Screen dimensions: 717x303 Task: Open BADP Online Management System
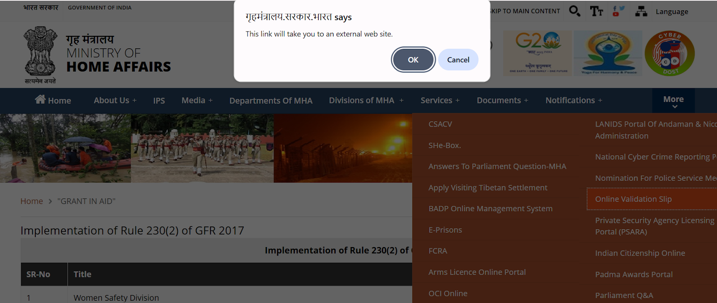[x=490, y=209]
